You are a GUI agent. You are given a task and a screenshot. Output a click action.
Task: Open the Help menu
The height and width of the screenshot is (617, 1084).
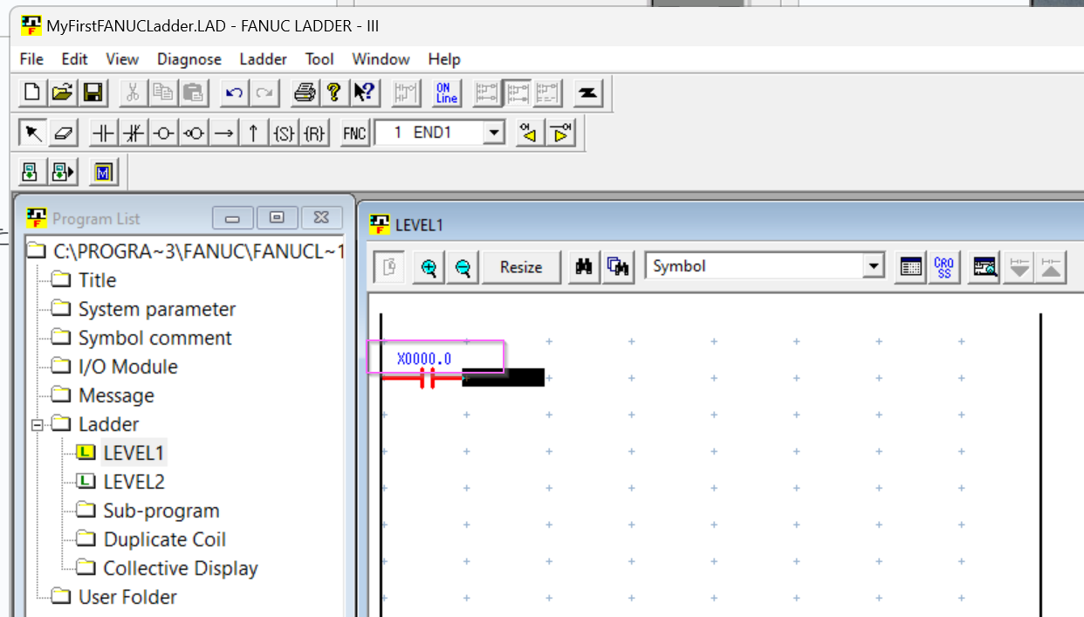coord(444,59)
